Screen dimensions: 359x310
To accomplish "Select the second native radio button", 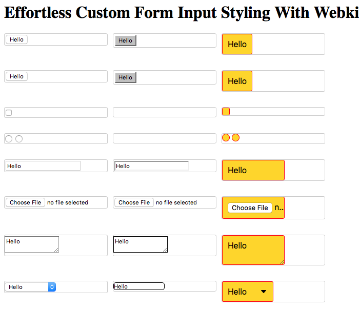I will tap(19, 139).
